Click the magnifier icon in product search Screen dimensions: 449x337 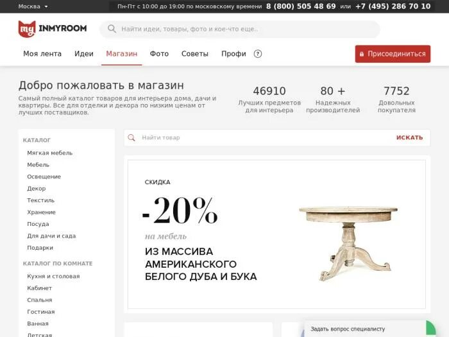coord(131,137)
